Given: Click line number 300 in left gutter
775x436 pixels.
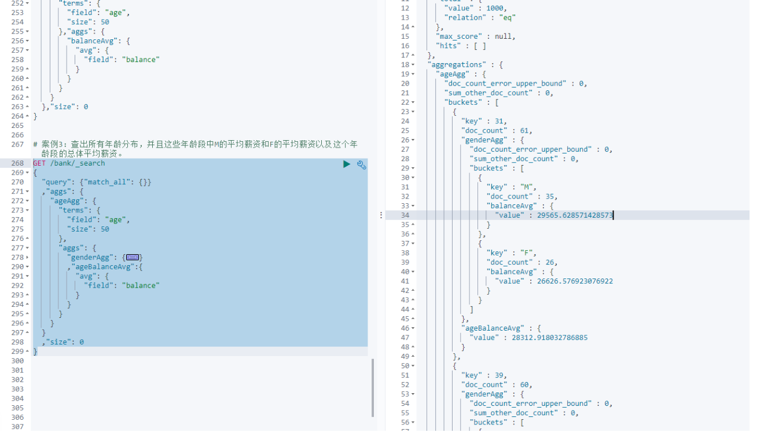Looking at the screenshot, I should coord(17,361).
